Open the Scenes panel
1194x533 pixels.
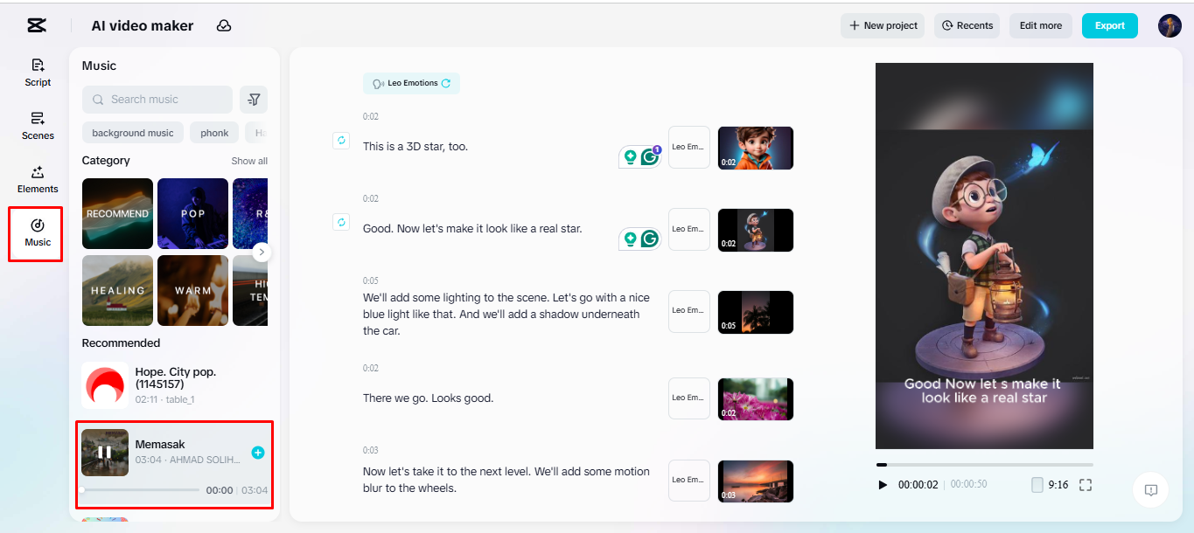tap(37, 127)
